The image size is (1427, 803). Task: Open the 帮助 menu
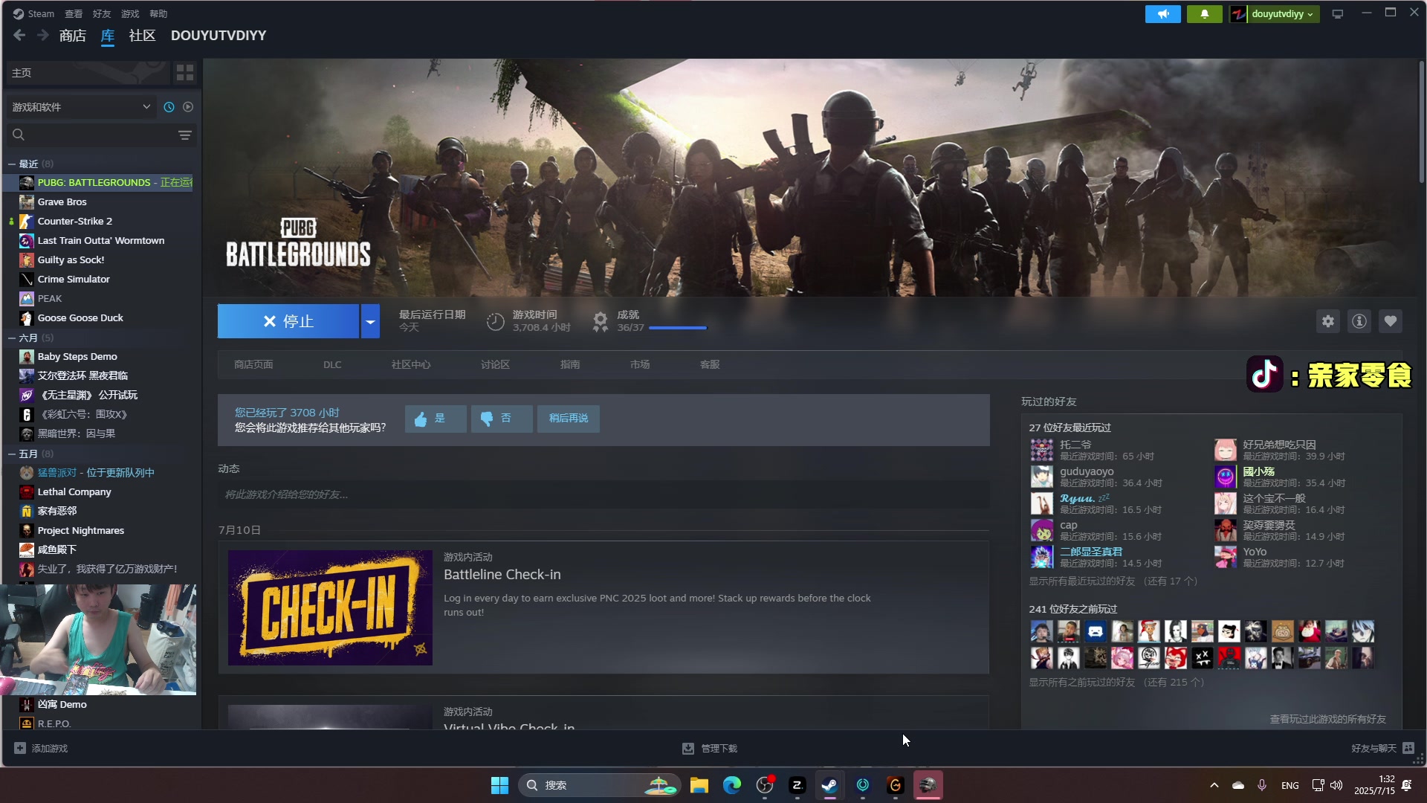(x=158, y=13)
